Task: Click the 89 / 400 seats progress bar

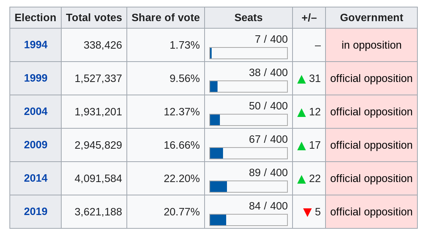Action: point(249,187)
